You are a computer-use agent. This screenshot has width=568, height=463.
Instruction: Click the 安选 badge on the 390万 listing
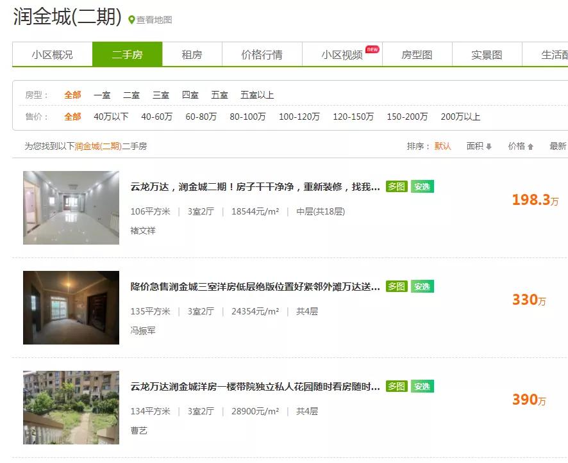coord(422,386)
